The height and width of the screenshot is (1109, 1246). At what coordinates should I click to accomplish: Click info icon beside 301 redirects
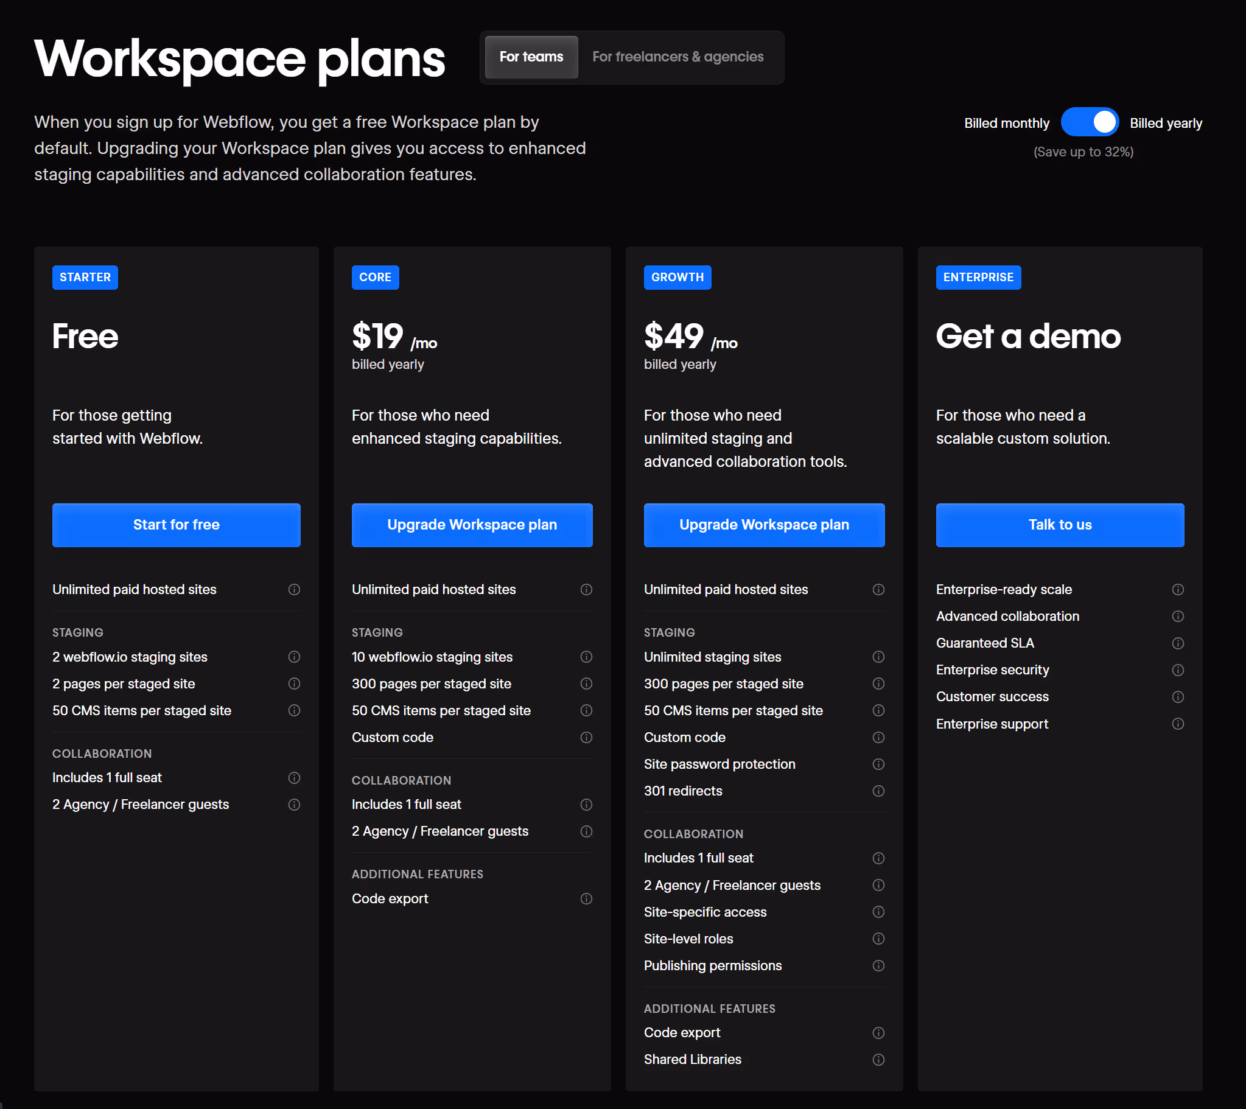click(878, 791)
